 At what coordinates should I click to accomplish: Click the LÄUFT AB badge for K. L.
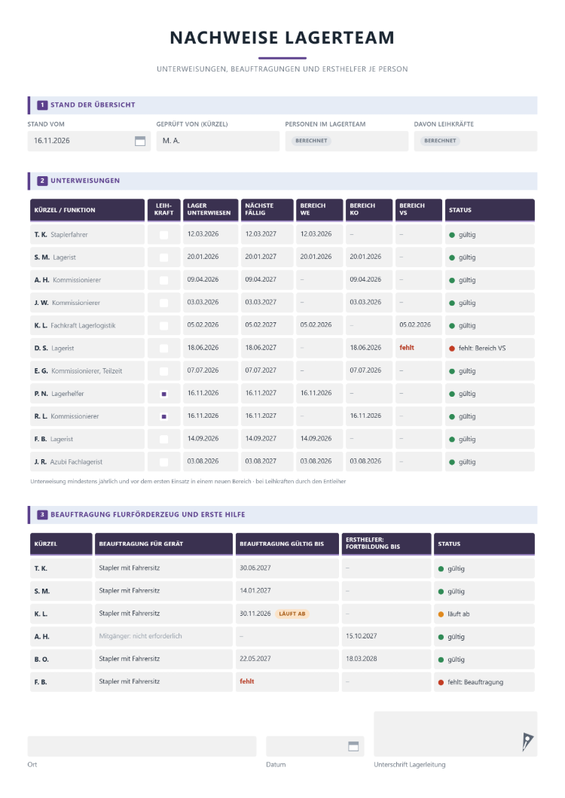(292, 614)
